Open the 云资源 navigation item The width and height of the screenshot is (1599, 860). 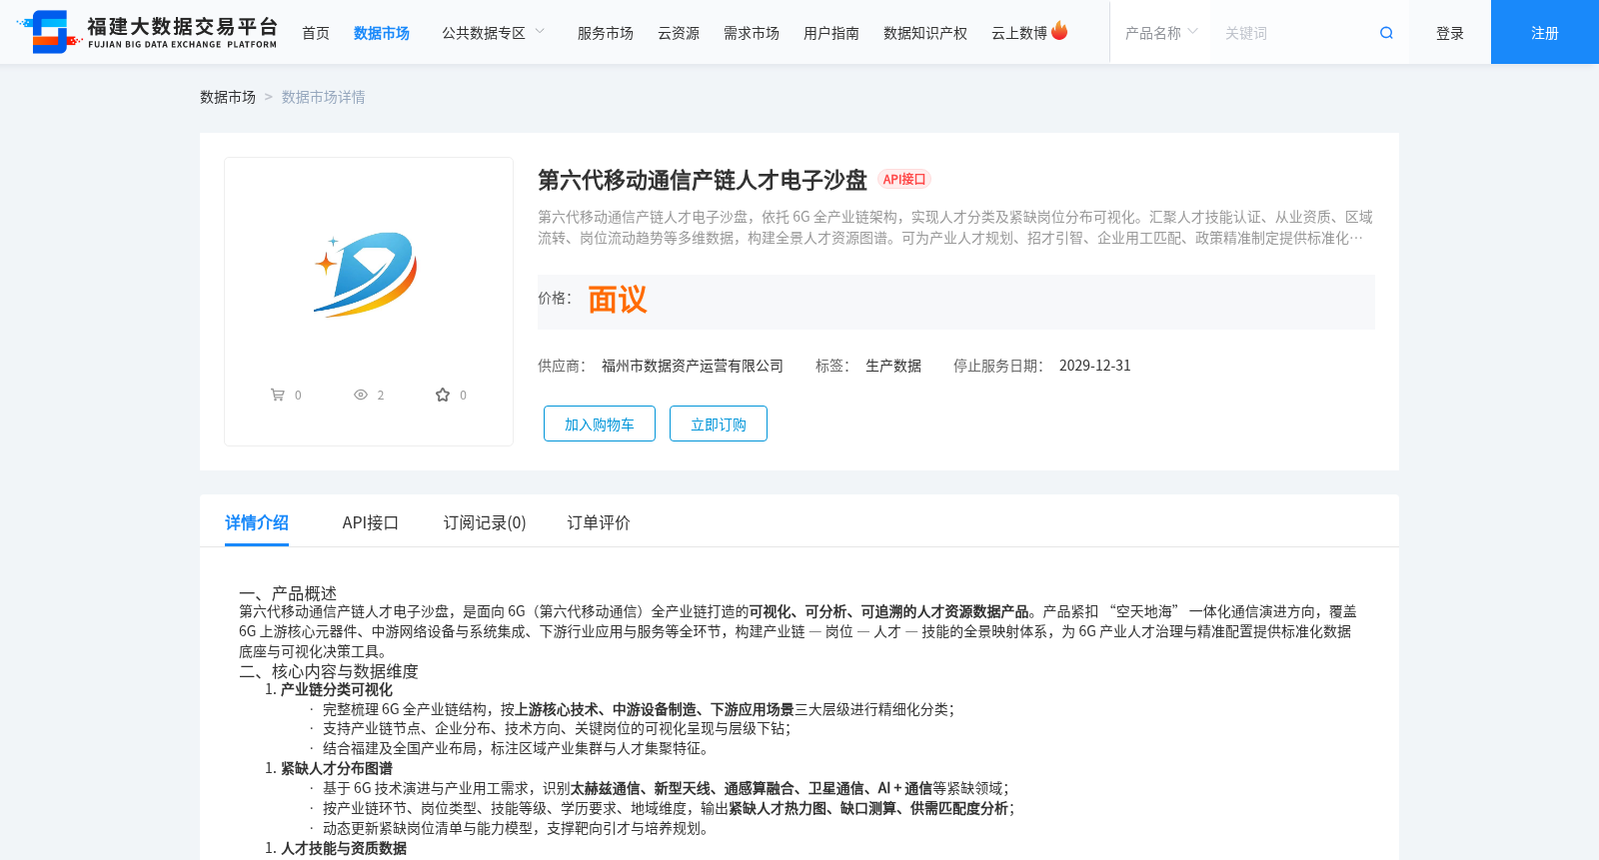click(679, 33)
